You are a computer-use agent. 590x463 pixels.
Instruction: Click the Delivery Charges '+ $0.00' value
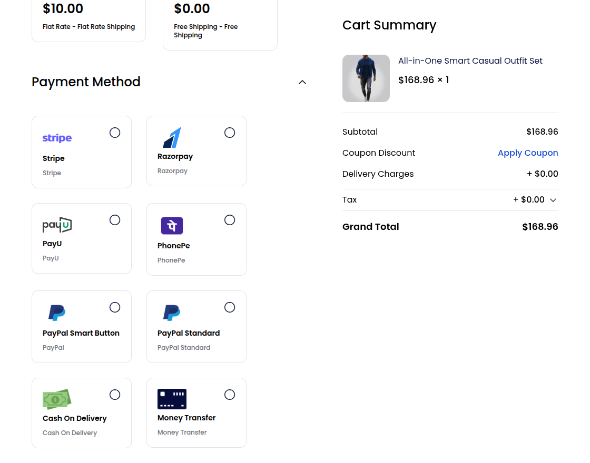542,174
